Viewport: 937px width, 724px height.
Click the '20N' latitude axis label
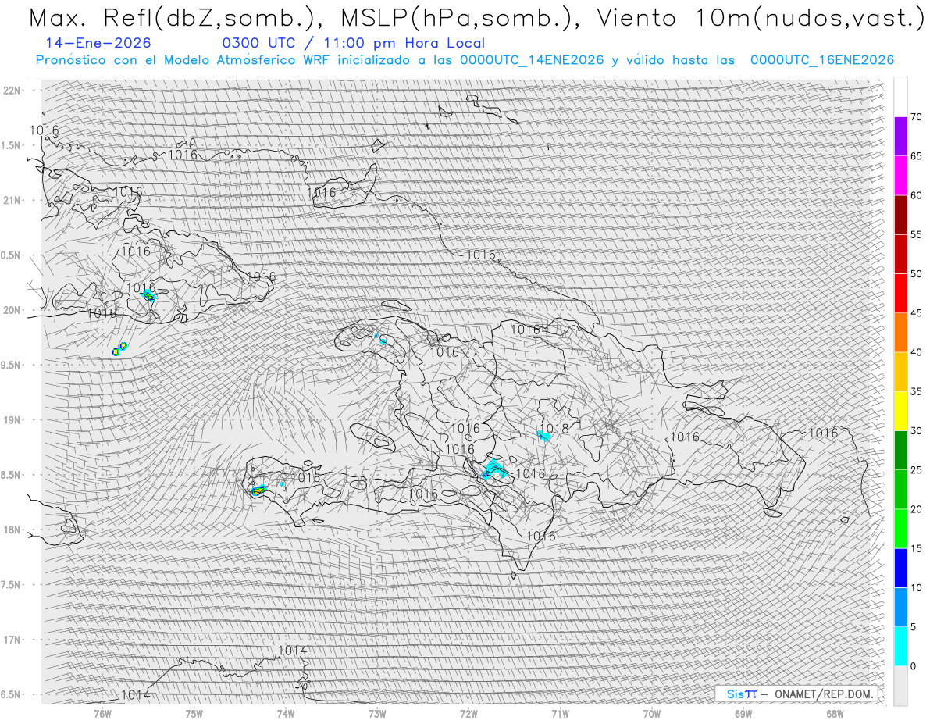tap(12, 310)
